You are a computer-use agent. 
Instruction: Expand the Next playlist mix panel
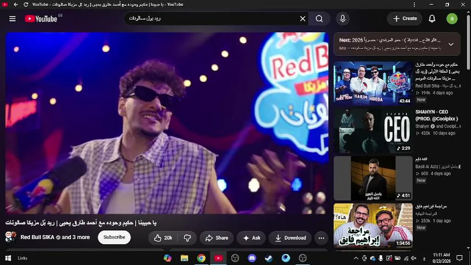pyautogui.click(x=451, y=44)
